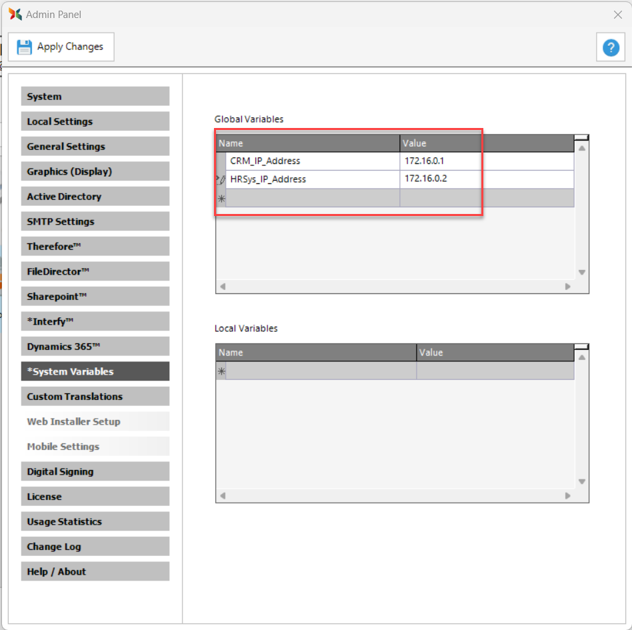Click the empty Name cell in Local Variables
632x630 pixels.
coord(321,371)
